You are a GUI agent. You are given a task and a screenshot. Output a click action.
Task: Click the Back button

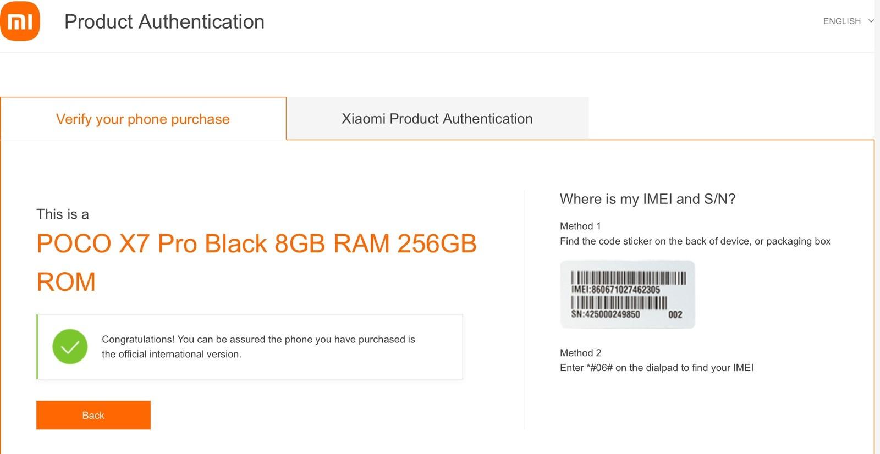(x=93, y=415)
